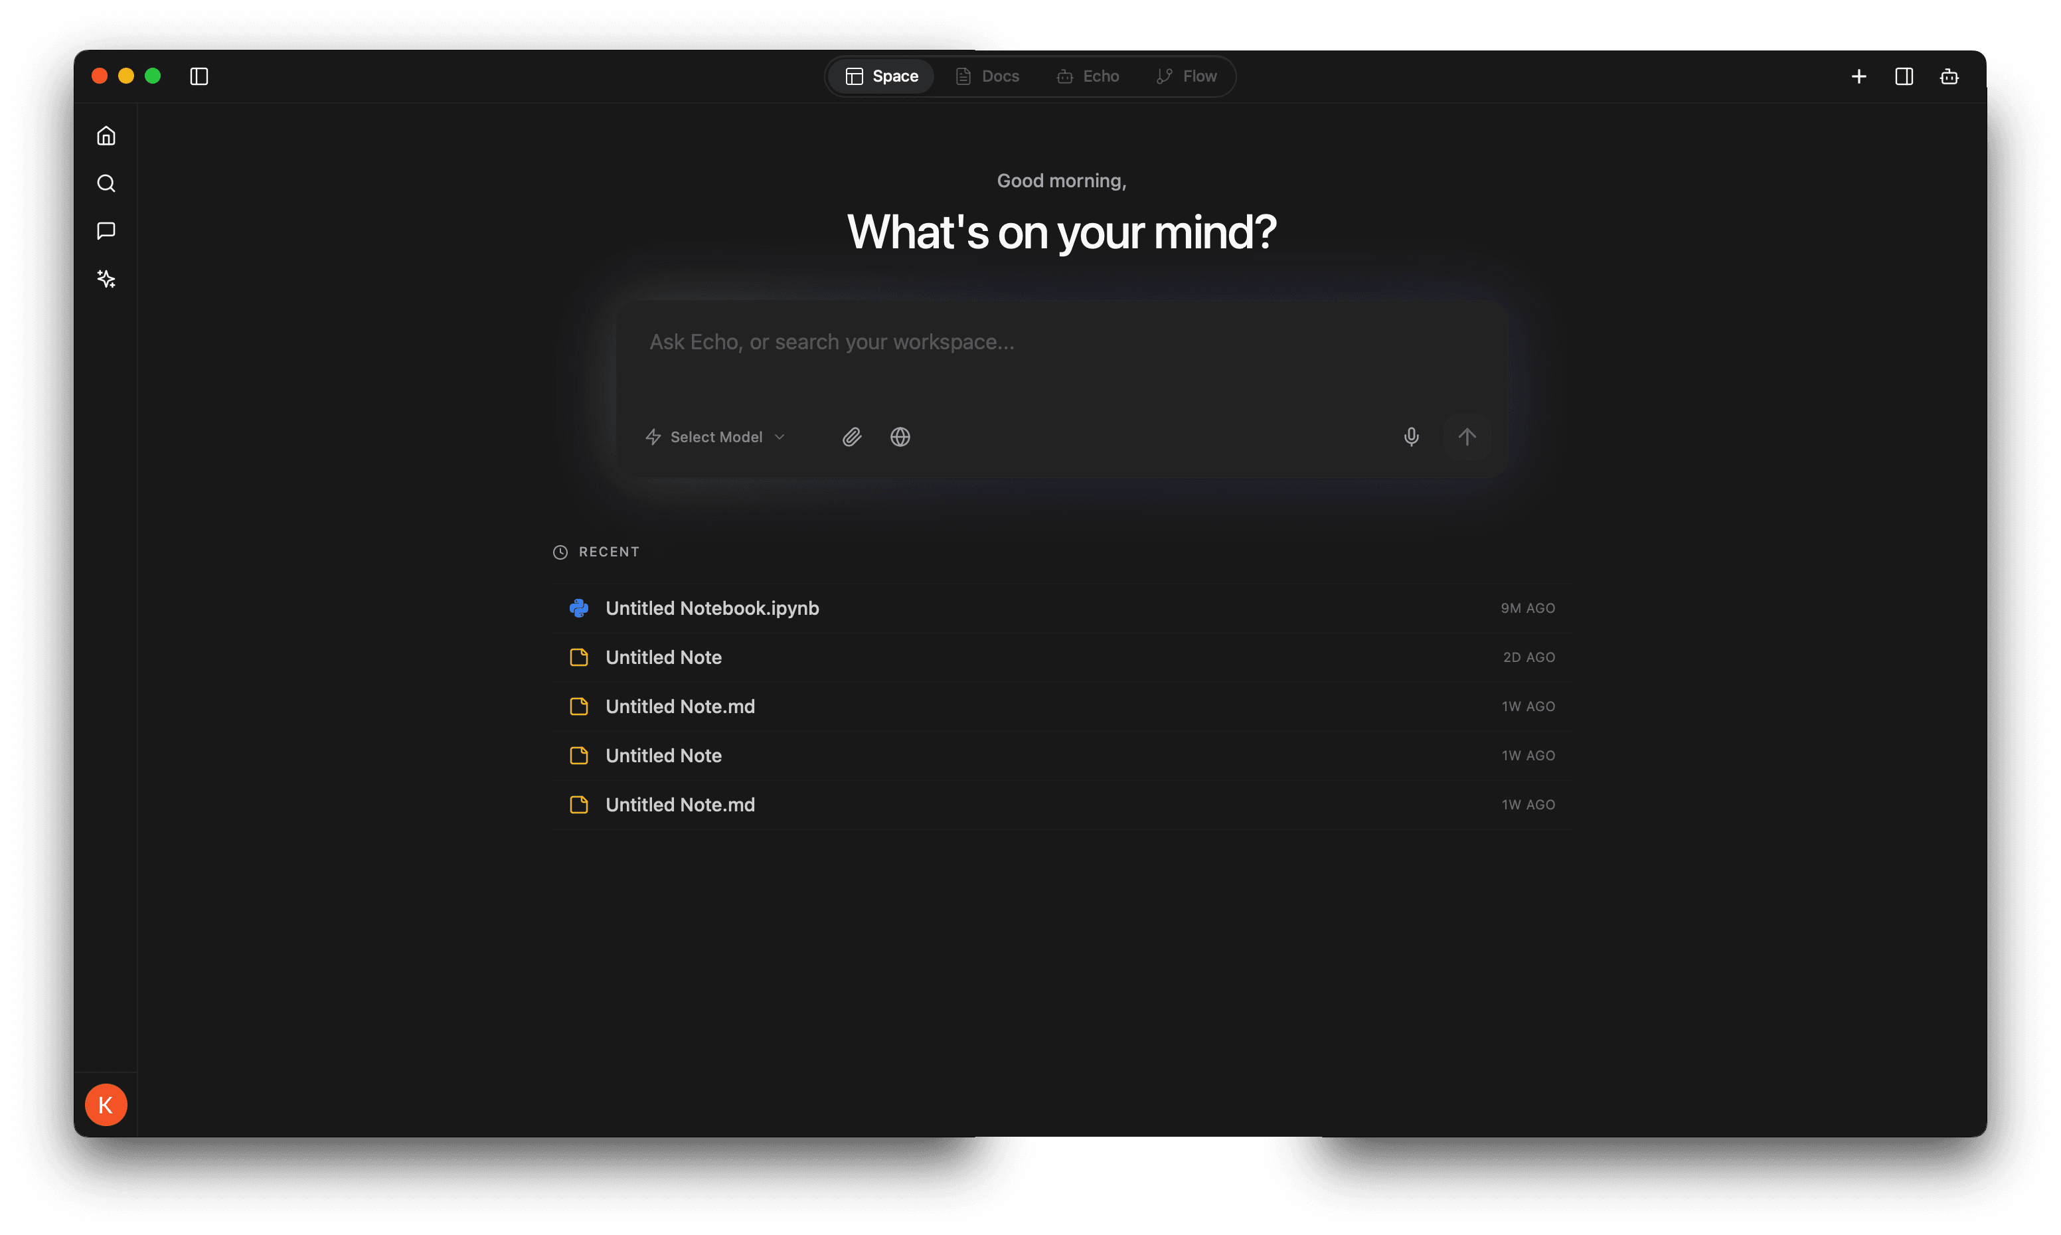Viewport: 2061px width, 1235px height.
Task: Open the AI assistant robot icon
Action: click(1949, 76)
